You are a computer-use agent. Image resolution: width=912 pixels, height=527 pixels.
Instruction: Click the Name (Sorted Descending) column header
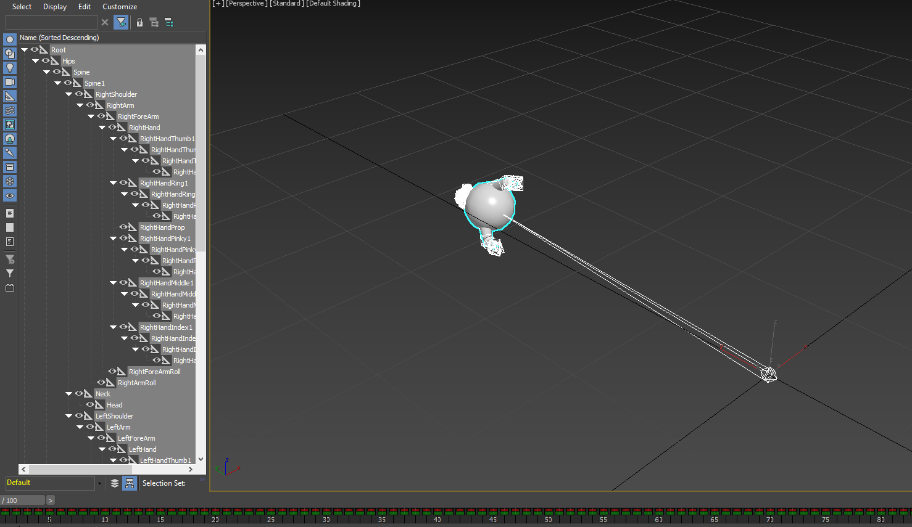tap(59, 38)
